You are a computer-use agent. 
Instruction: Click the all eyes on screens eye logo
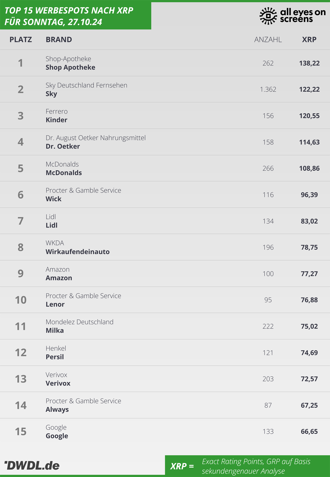point(268,16)
